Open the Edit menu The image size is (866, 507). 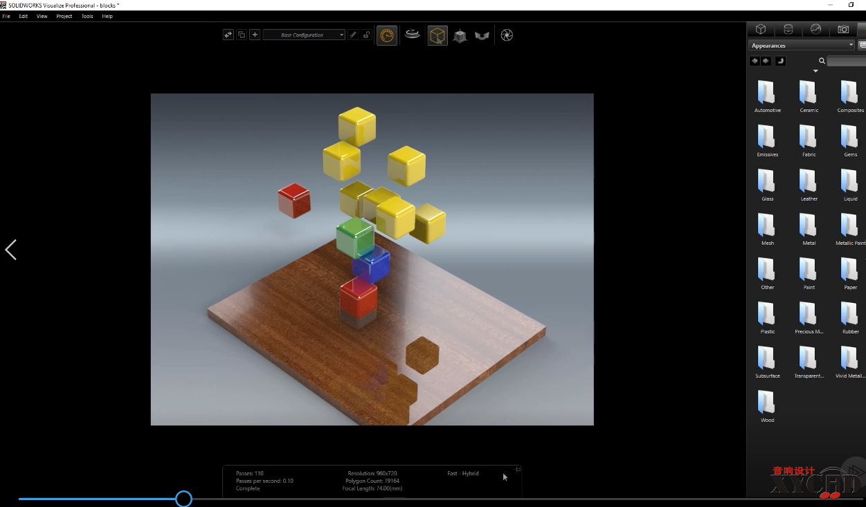[24, 16]
